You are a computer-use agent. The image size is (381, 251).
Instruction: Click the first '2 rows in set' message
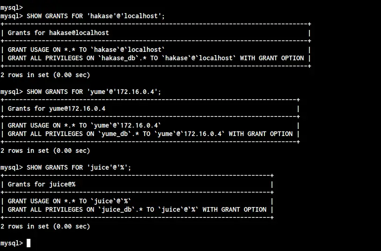[45, 75]
